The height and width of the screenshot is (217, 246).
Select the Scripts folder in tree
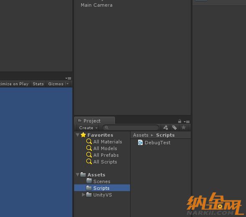[x=102, y=188]
